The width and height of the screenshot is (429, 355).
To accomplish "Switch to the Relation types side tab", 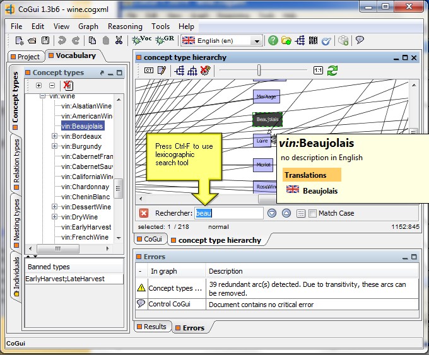I will pyautogui.click(x=16, y=164).
